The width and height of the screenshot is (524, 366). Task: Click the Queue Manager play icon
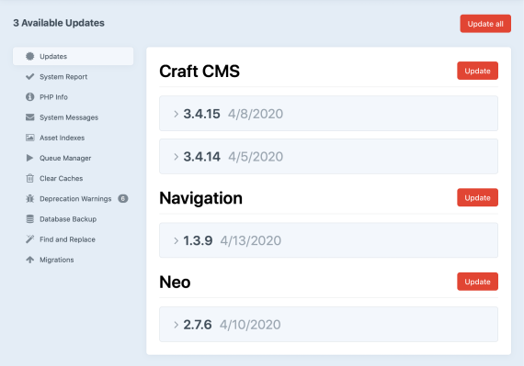pos(29,158)
